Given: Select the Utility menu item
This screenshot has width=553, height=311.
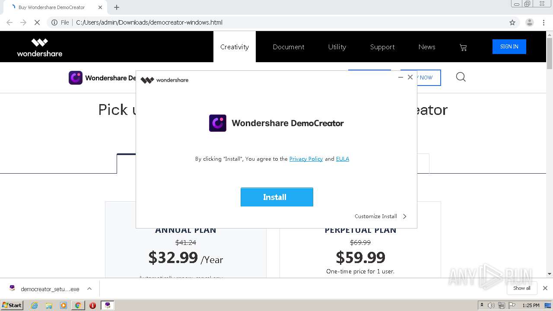Looking at the screenshot, I should pyautogui.click(x=337, y=47).
